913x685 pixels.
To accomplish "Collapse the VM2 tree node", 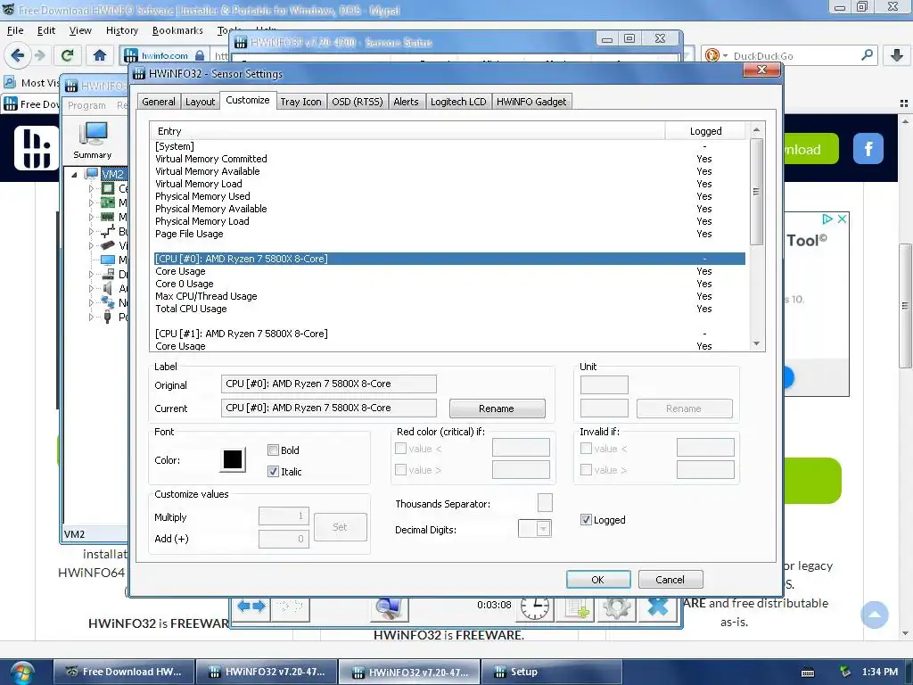I will tap(75, 174).
